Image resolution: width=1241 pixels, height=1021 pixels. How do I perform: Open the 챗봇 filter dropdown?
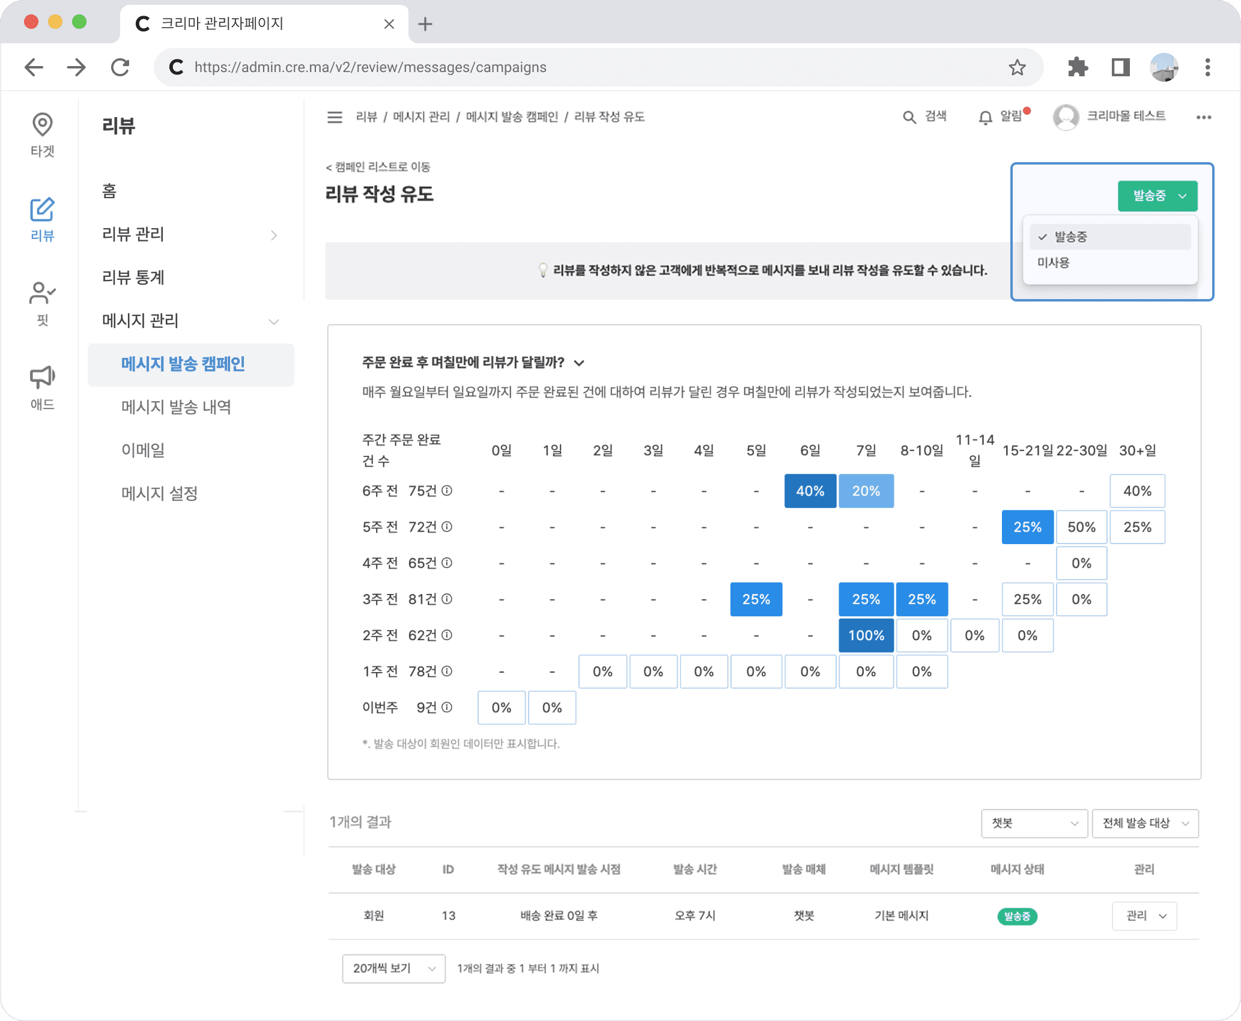click(1034, 823)
